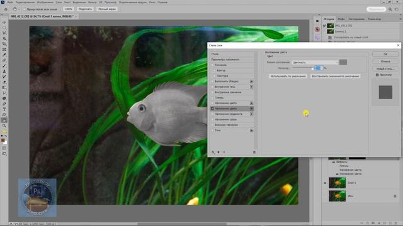
Task: Open the top collapsed panel icon
Action: click(x=317, y=21)
